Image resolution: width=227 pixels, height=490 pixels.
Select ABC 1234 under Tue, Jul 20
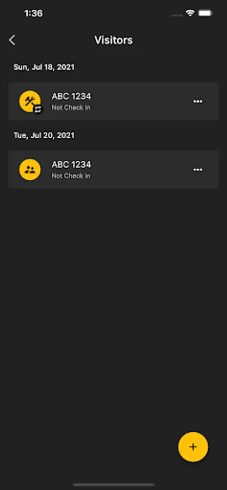[x=71, y=164]
